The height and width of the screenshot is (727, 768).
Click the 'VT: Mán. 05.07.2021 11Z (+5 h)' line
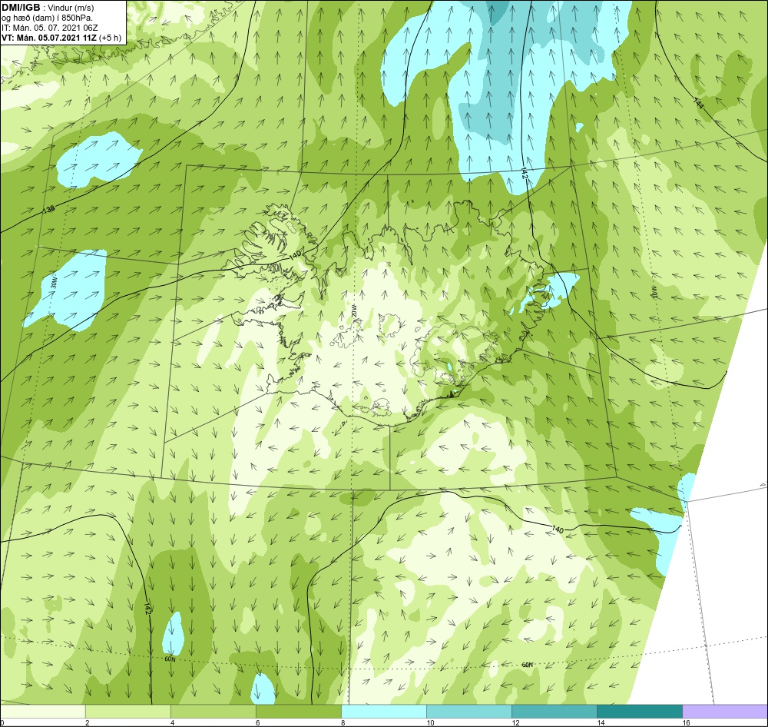(61, 38)
